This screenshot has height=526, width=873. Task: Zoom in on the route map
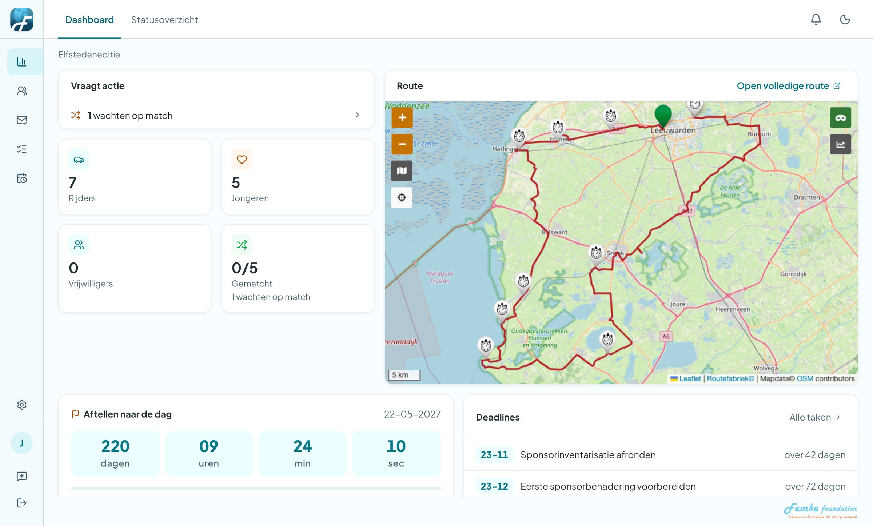coord(402,117)
